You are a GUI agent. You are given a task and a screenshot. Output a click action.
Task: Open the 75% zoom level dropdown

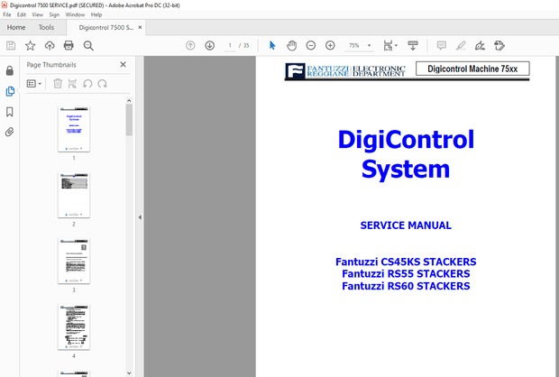[359, 45]
